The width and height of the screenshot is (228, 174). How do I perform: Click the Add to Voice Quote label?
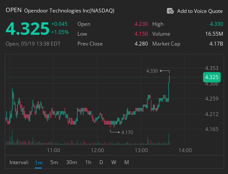[200, 11]
